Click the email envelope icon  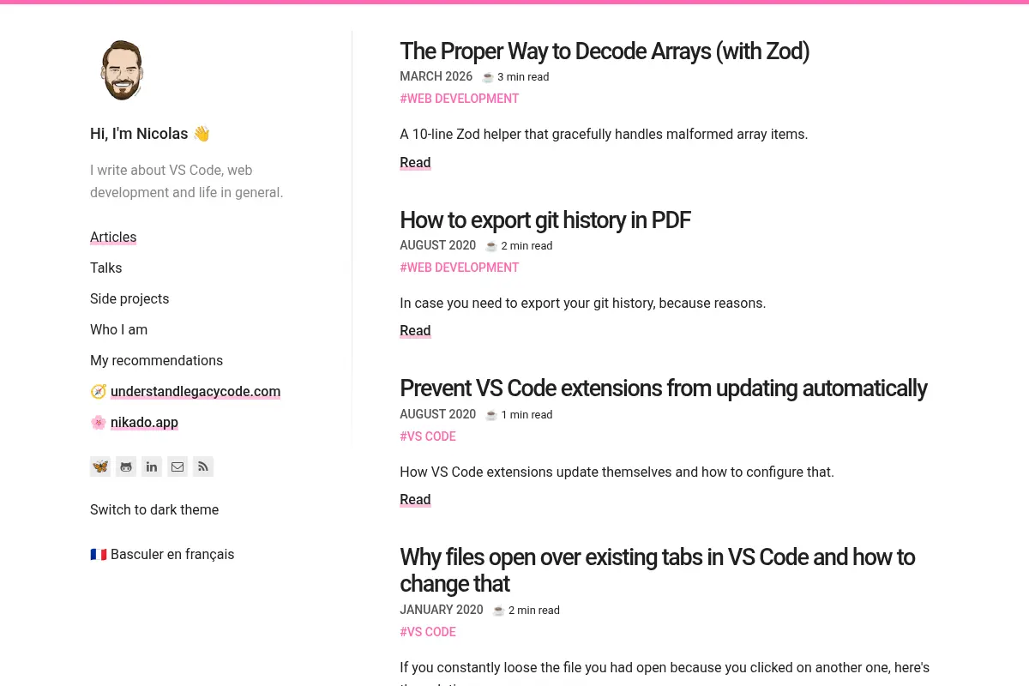tap(178, 466)
